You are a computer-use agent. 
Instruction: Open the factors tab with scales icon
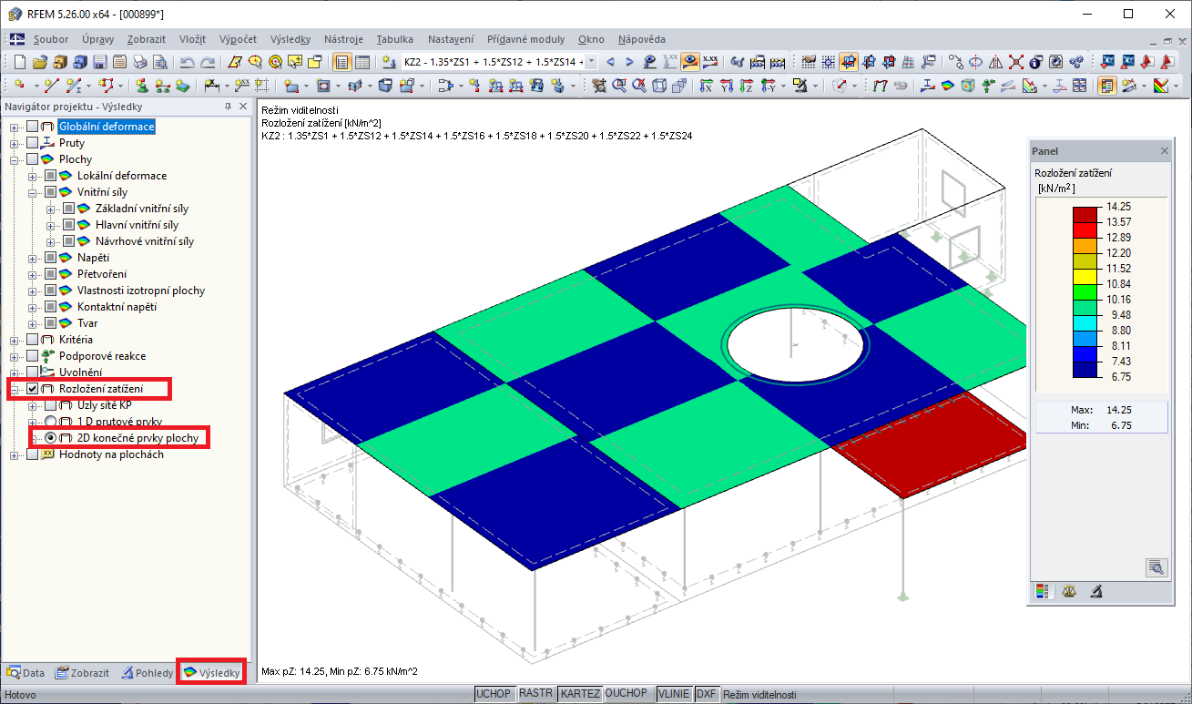(1069, 591)
